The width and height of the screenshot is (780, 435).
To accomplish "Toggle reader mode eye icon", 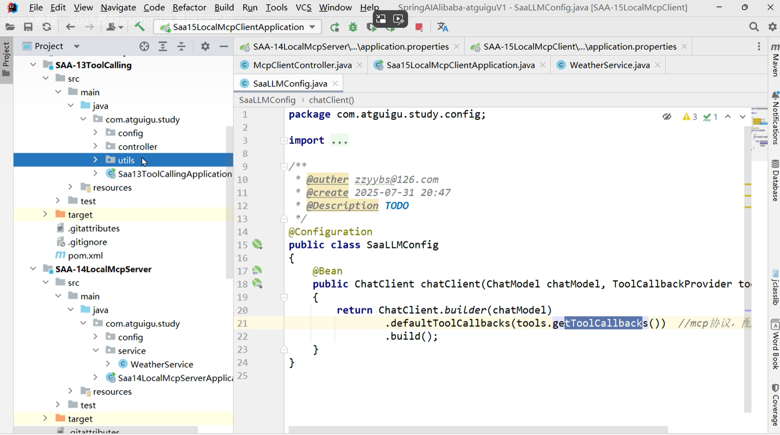I will click(667, 117).
